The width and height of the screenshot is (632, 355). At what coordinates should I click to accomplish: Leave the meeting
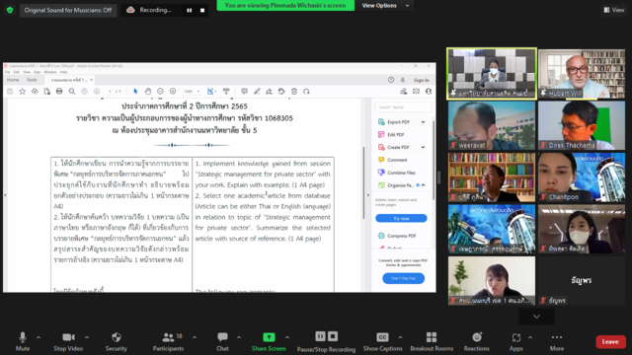(x=610, y=342)
